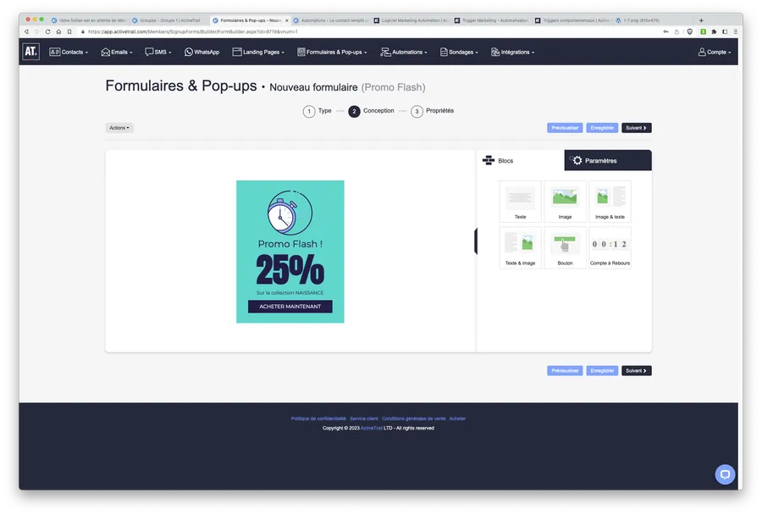The height and width of the screenshot is (515, 762).
Task: Click the browser shield icon
Action: (x=689, y=31)
